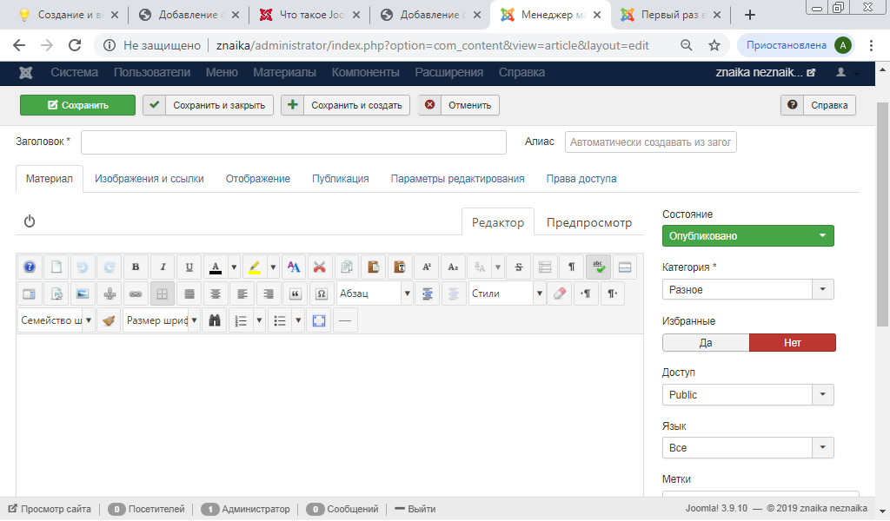Open the Расширения menu
Viewport: 890px width, 521px height.
point(449,73)
